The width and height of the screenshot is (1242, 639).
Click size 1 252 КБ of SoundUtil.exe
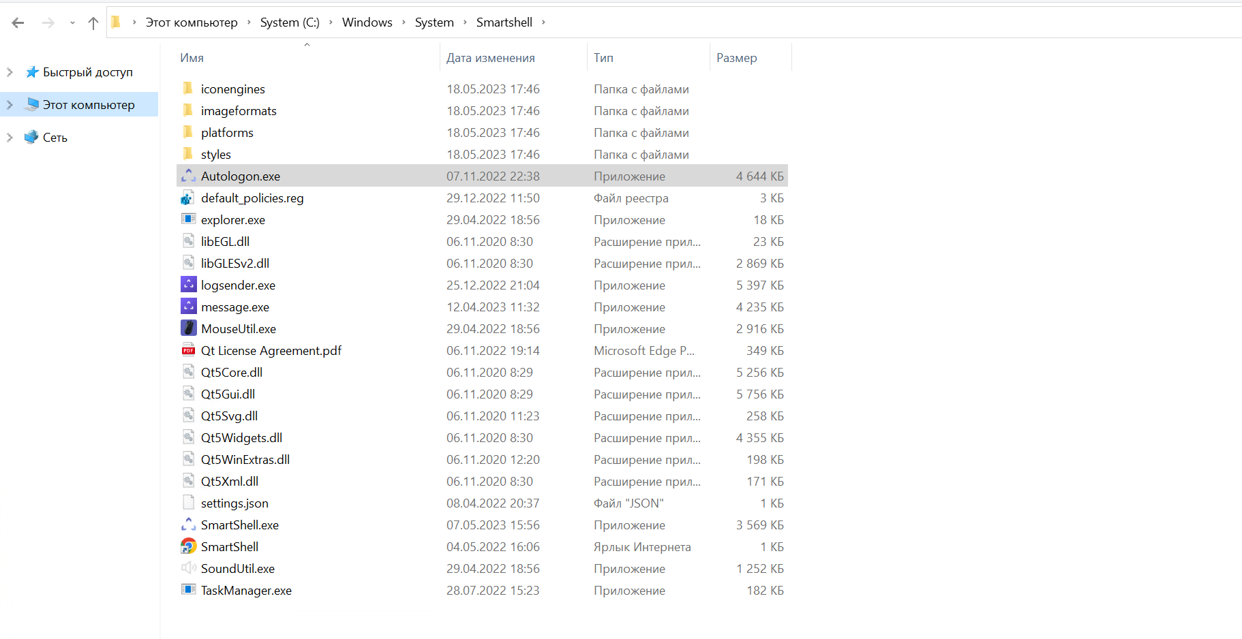pos(759,569)
